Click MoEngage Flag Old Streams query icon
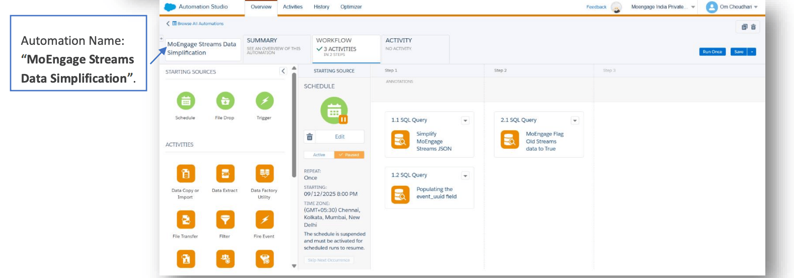 (x=510, y=140)
